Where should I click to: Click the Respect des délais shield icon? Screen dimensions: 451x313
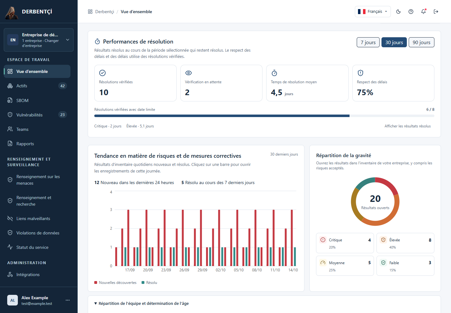coord(360,73)
